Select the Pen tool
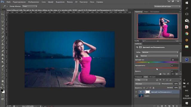 pos(3,66)
